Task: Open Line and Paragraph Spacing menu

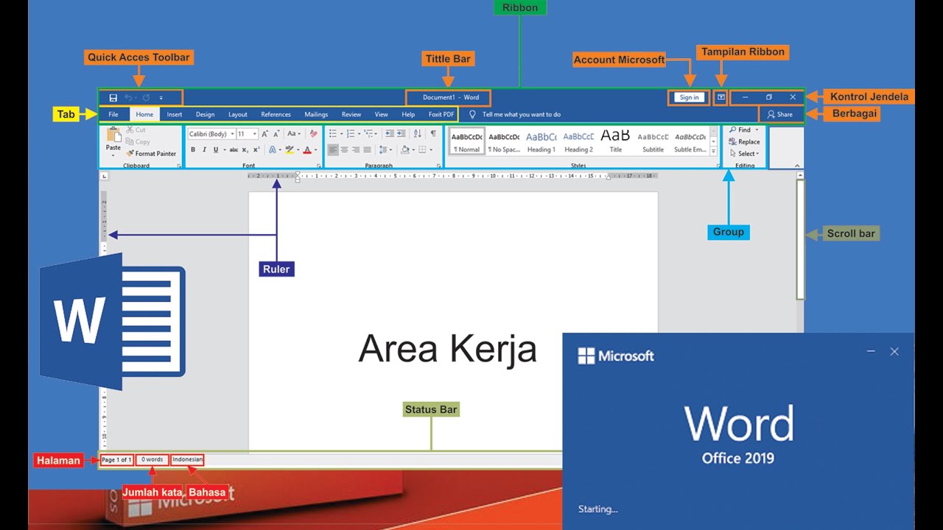Action: click(386, 149)
